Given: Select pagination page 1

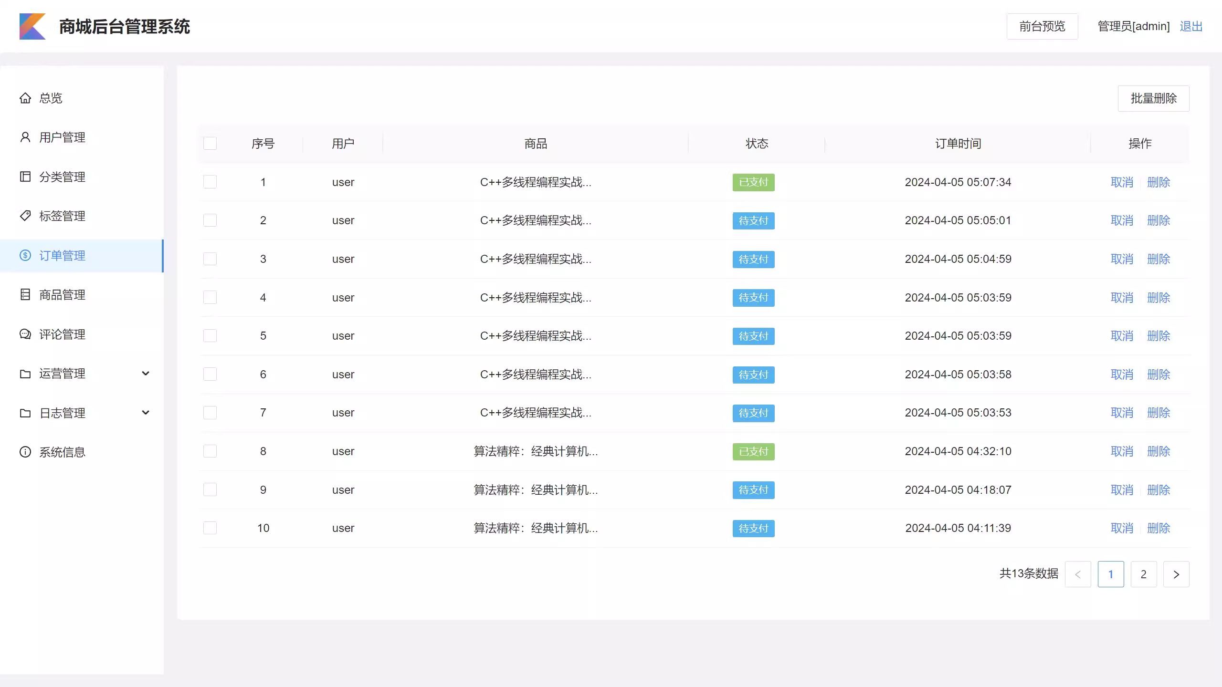Looking at the screenshot, I should coord(1111,574).
